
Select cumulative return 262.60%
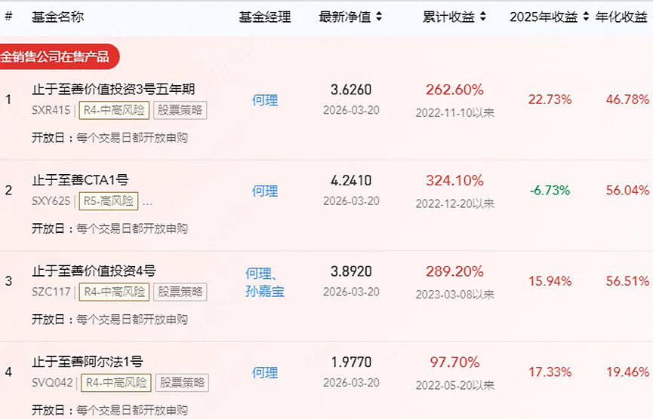pos(454,90)
